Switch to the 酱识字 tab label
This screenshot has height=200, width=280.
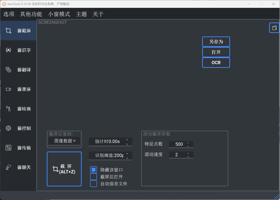pos(24,50)
